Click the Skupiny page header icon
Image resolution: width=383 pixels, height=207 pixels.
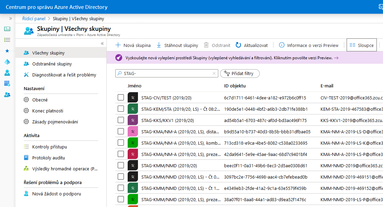tap(29, 31)
